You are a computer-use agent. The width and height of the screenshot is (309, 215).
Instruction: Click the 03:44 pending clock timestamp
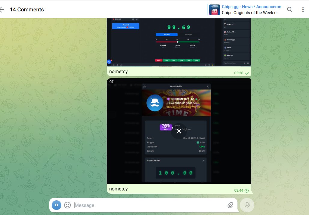tap(241, 190)
